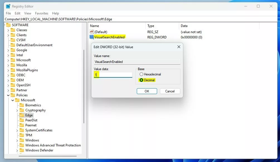Expand the Intel key
Screen dimensions: 280x162
(x=8, y=55)
